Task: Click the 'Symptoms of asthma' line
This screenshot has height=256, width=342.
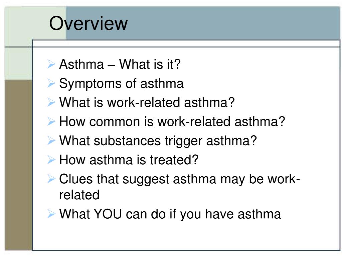Action: (121, 84)
